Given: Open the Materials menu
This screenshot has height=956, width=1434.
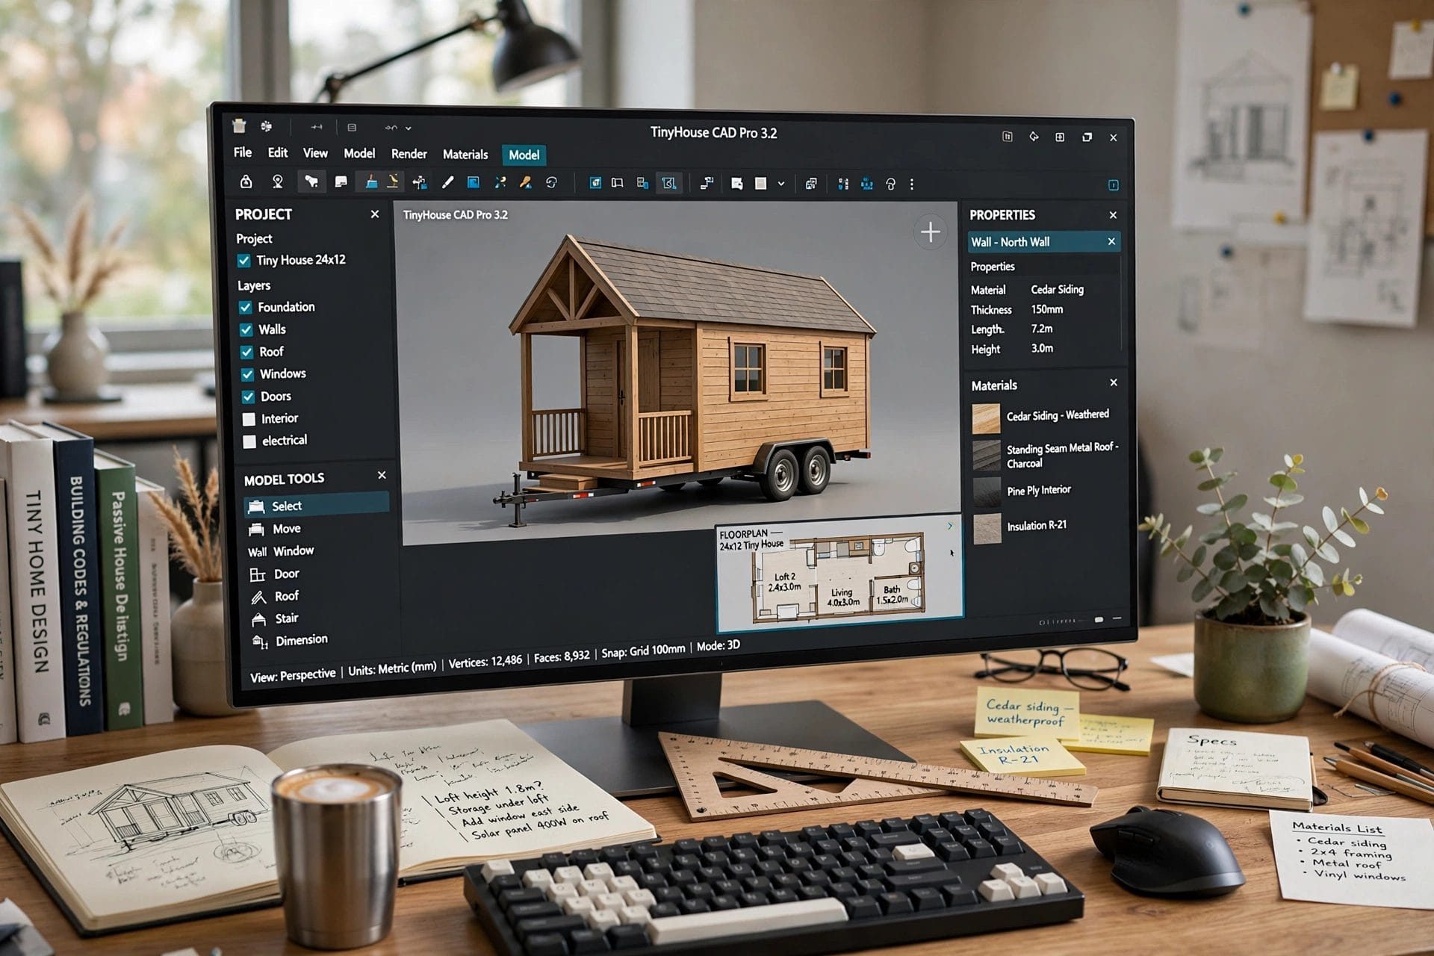Looking at the screenshot, I should point(465,155).
